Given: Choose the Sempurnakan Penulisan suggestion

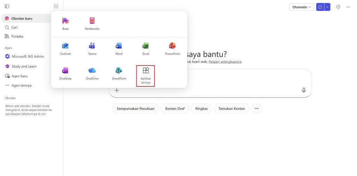Looking at the screenshot, I should coord(136,109).
